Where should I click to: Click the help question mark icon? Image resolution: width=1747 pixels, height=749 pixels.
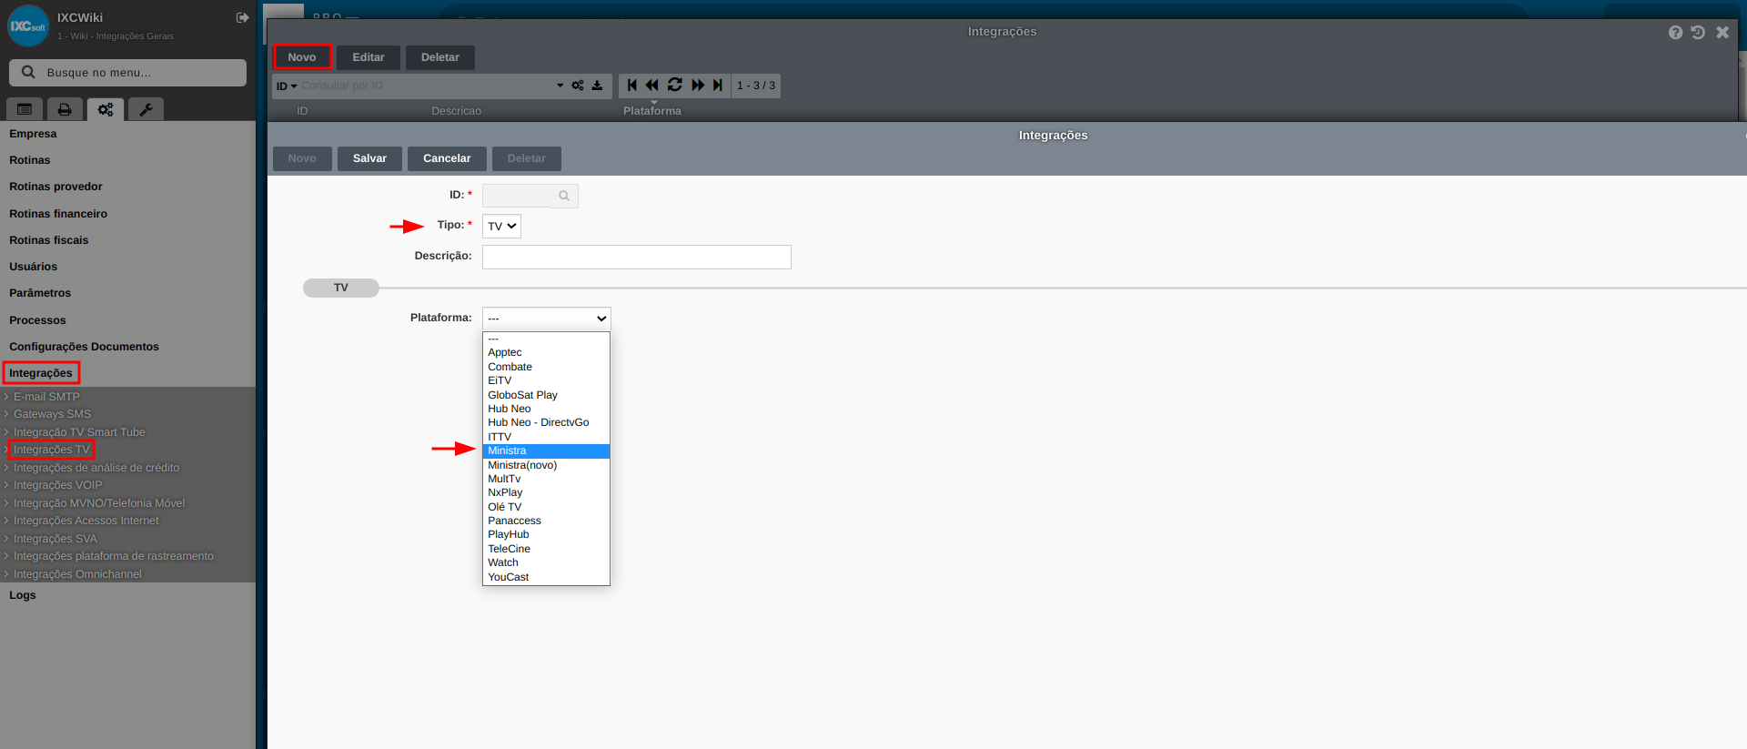[x=1675, y=32]
